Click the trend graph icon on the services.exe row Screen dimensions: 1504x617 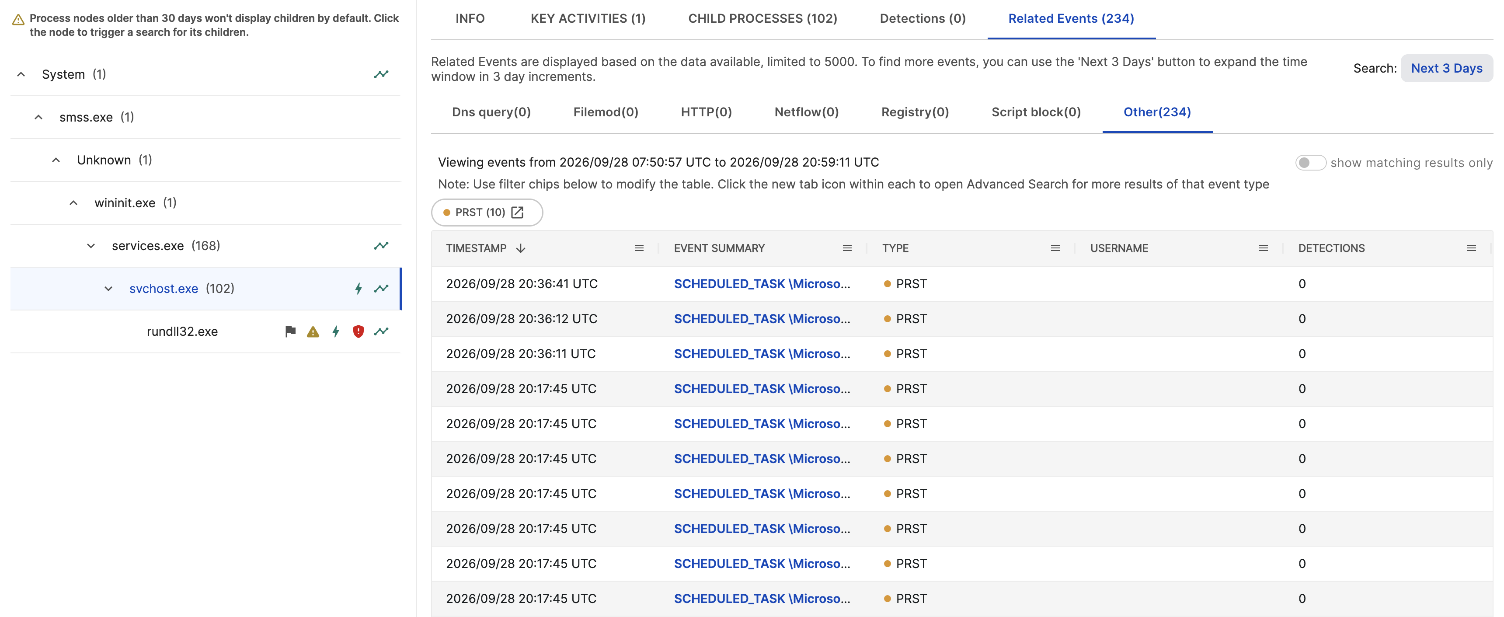click(381, 246)
